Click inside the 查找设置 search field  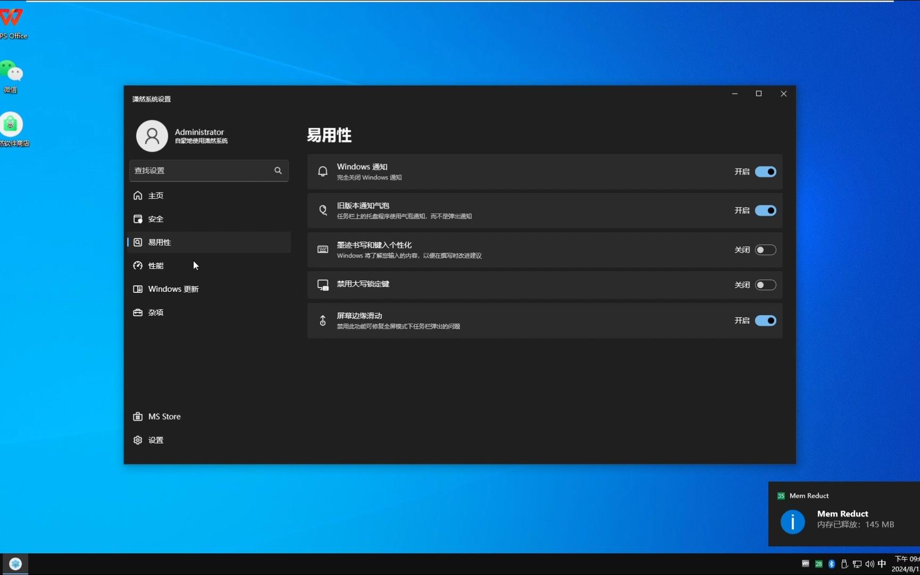coord(209,170)
